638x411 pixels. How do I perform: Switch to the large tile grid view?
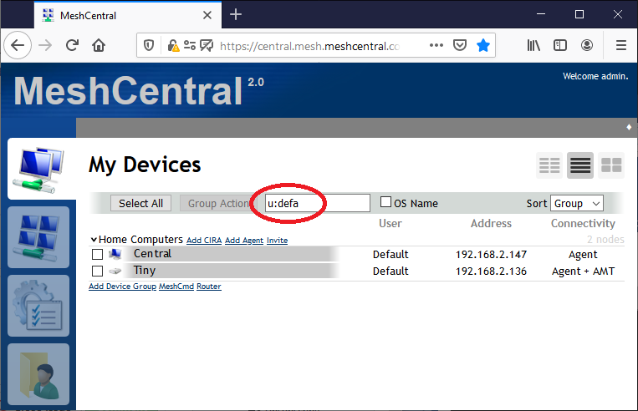611,165
